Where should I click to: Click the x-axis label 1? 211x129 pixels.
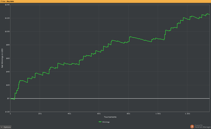point(10,114)
